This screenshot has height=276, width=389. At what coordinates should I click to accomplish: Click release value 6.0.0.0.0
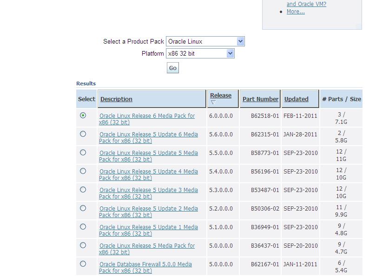[221, 116]
